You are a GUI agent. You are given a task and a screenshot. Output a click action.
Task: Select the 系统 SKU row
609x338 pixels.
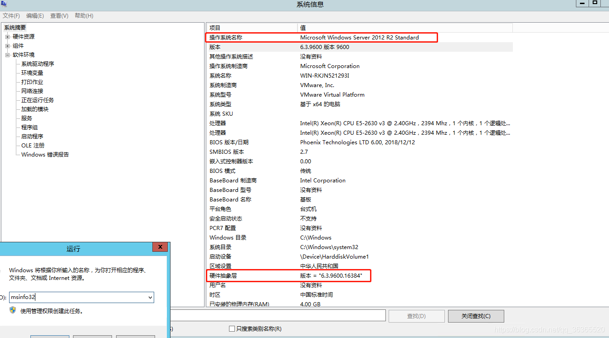pos(360,114)
